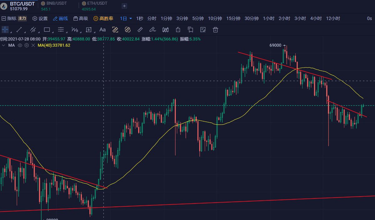Click the orange dashed link tool icon
This screenshot has width=375, height=220.
click(x=127, y=30)
